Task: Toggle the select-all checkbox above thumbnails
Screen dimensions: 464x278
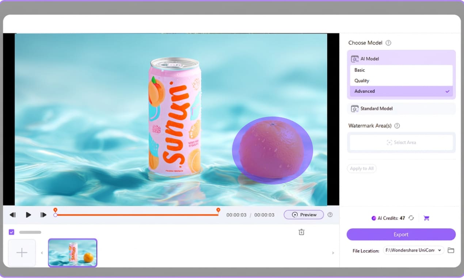Action: click(11, 232)
